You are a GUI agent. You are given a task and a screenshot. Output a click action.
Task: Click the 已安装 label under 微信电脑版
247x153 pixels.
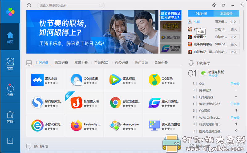213,76
